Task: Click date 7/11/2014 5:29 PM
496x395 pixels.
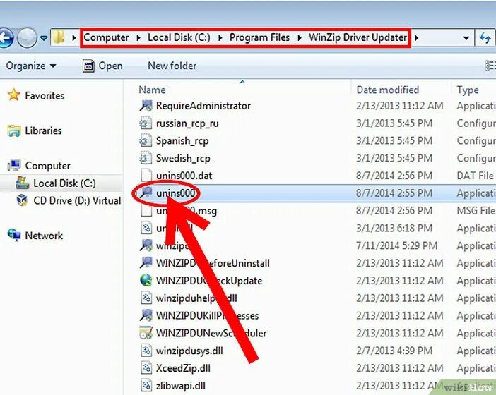Action: (x=396, y=245)
